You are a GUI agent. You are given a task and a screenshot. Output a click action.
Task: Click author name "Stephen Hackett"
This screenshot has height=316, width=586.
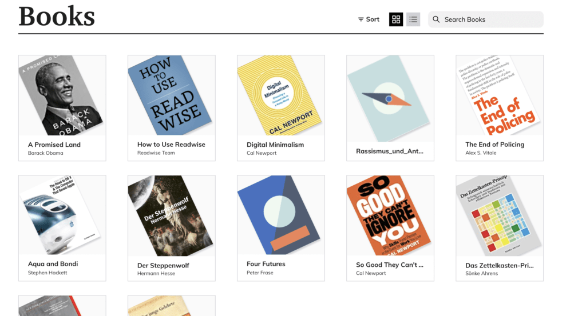point(47,273)
